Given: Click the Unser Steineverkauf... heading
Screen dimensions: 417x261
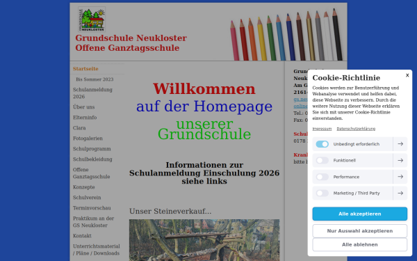Looking at the screenshot, I should (170, 211).
